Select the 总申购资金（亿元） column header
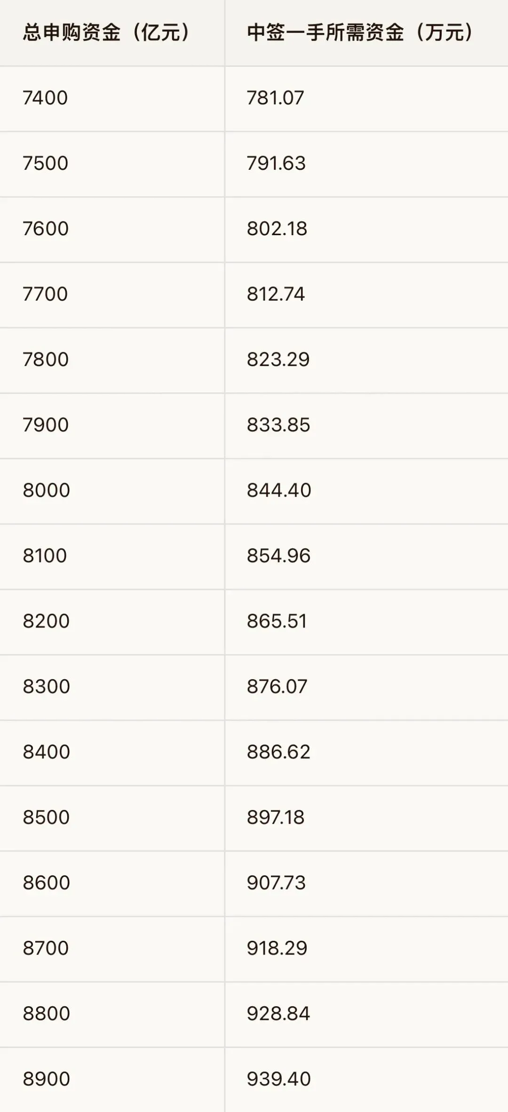508x1112 pixels. pyautogui.click(x=112, y=33)
